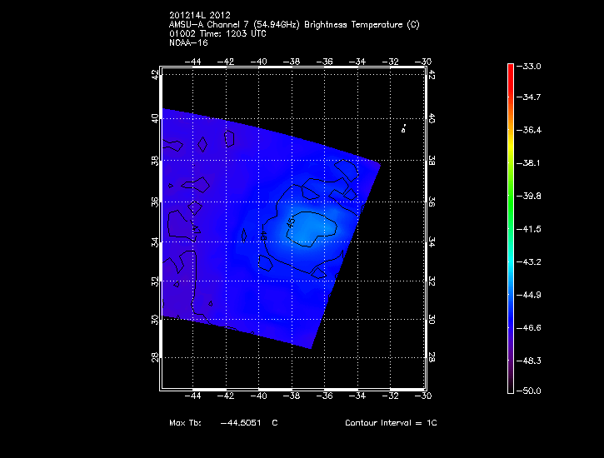Click the 'Max Tb: -44.5051 C' readout
This screenshot has width=604, height=458.
pos(223,423)
